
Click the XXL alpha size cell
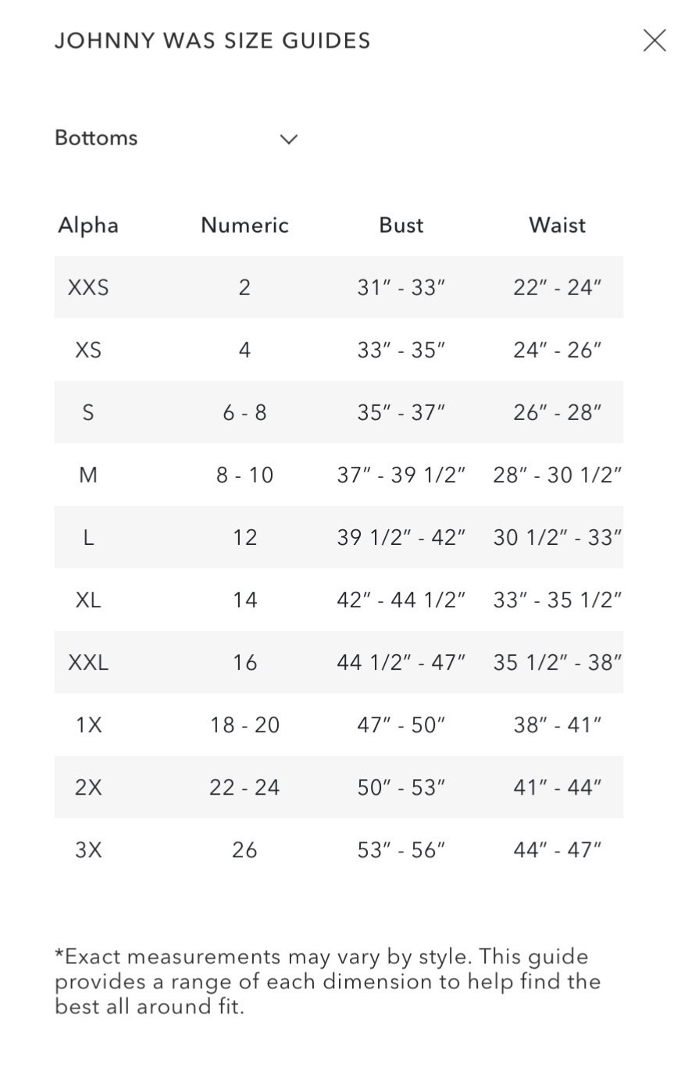tap(88, 662)
